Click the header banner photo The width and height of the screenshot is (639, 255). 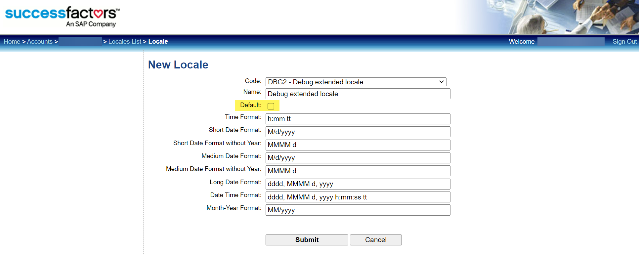click(x=547, y=17)
